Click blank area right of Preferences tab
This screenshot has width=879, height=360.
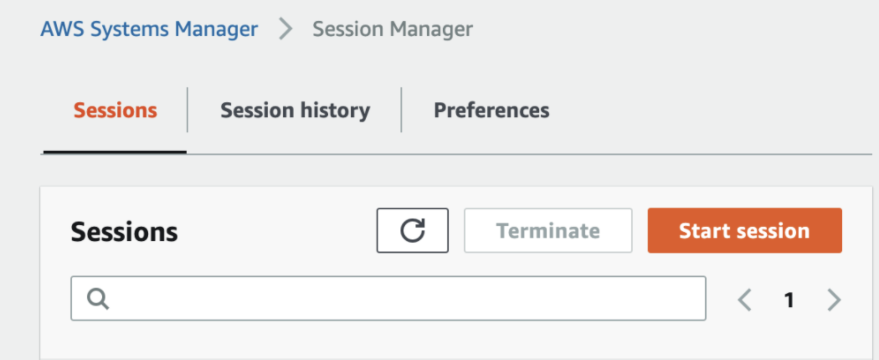(x=712, y=111)
